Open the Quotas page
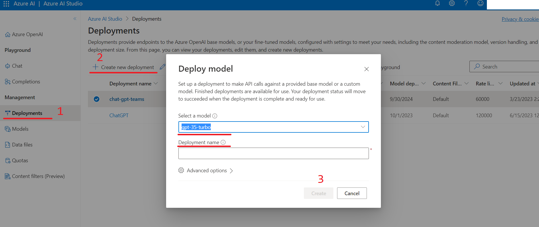 click(17, 161)
